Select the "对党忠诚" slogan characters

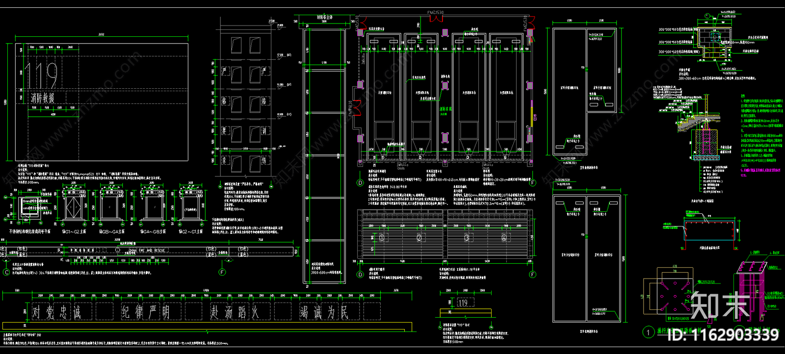57,312
